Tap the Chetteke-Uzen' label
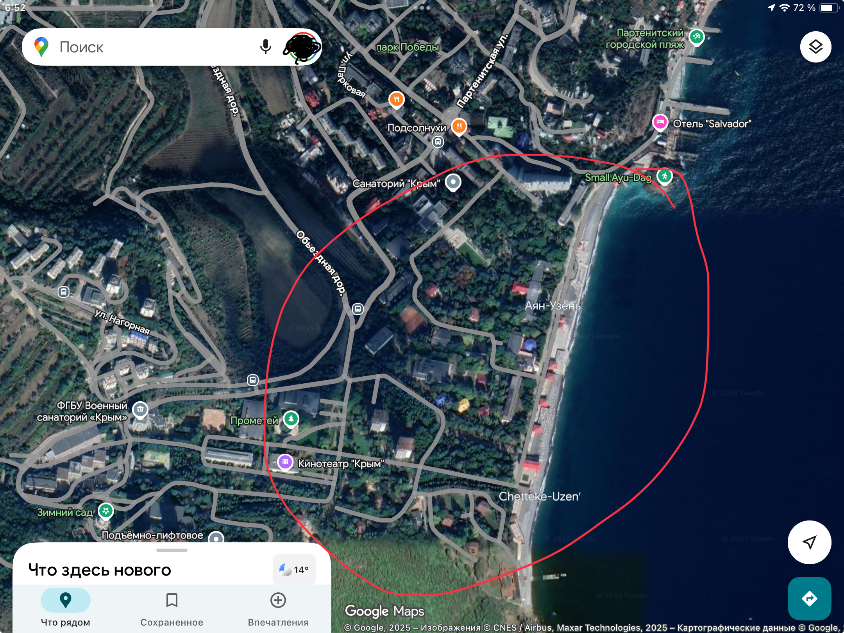The height and width of the screenshot is (633, 844). 540,496
